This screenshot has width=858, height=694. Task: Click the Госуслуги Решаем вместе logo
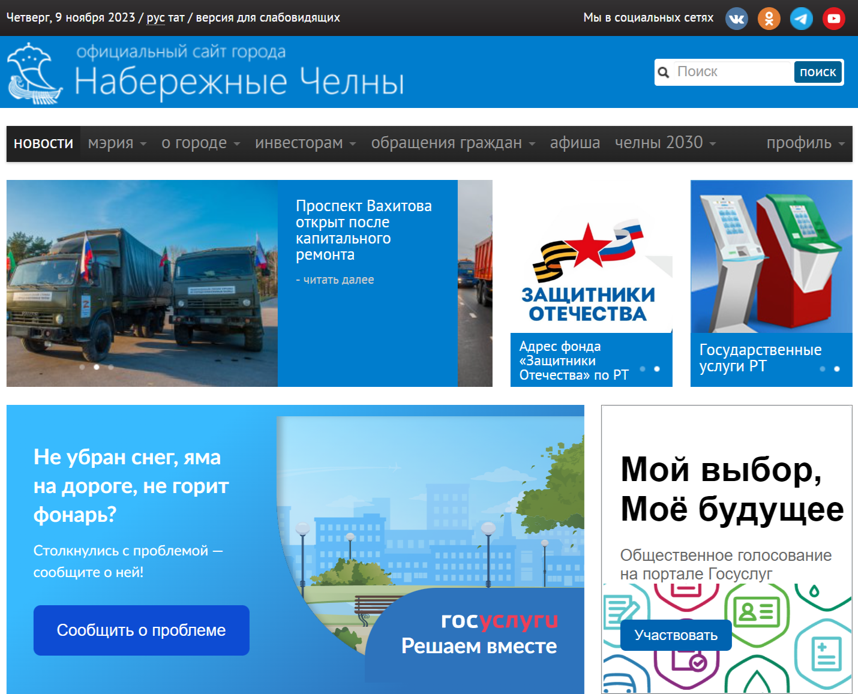(x=479, y=633)
